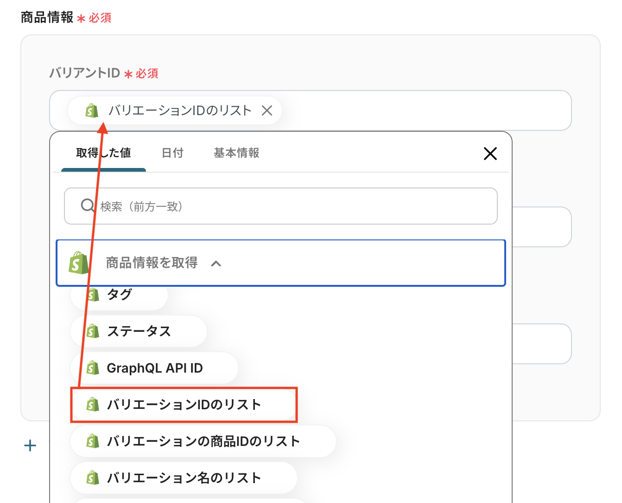Switch to the 取得した値 tab
The height and width of the screenshot is (503, 622).
(103, 153)
